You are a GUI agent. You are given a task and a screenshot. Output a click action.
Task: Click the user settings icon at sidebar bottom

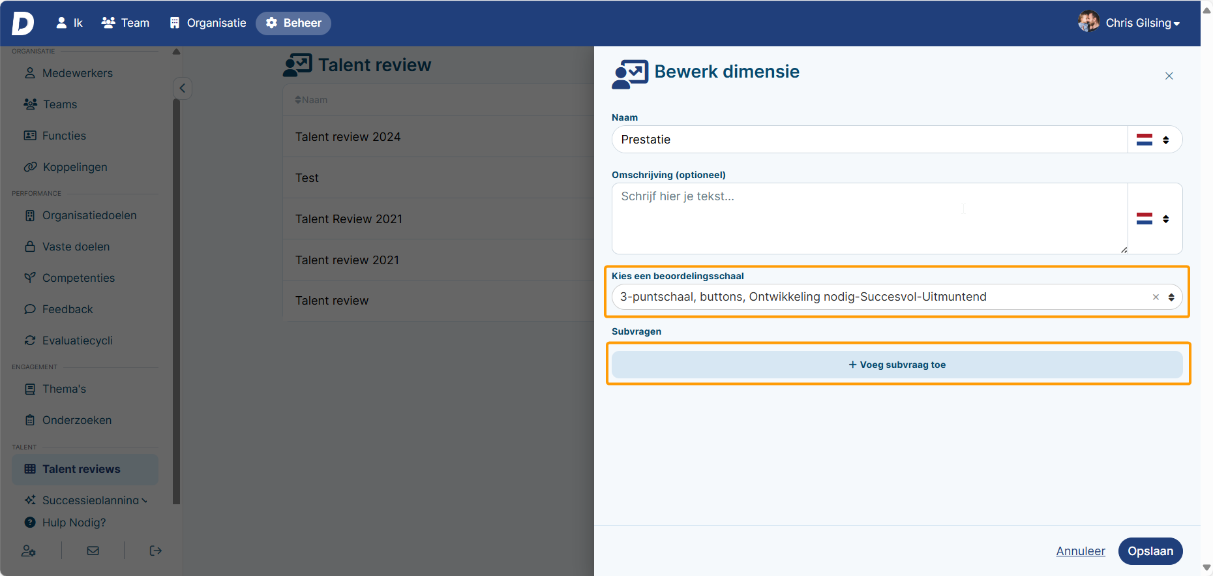(x=28, y=551)
